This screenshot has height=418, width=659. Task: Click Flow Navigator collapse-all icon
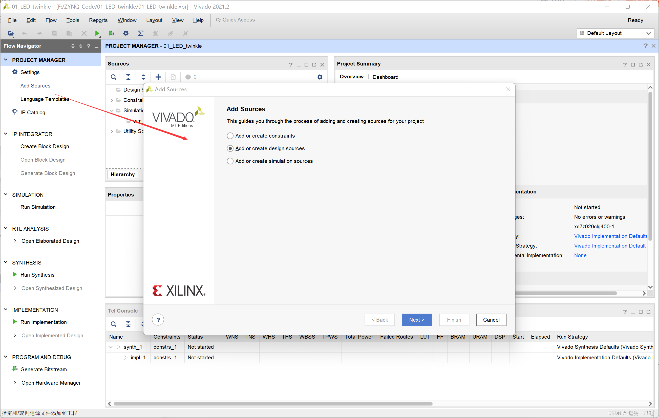coord(73,46)
